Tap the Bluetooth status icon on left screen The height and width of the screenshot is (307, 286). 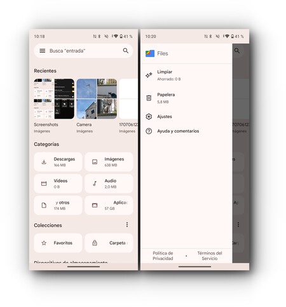(x=99, y=36)
